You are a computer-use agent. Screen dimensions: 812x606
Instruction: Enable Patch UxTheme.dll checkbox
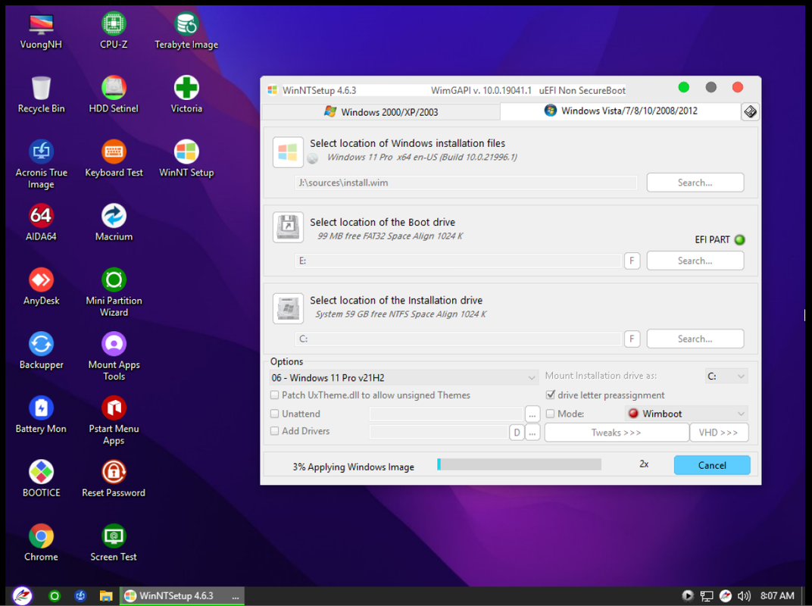tap(274, 395)
